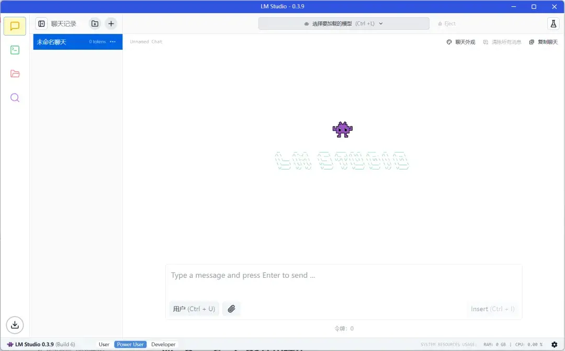Open the Downloads icon at bottom left
This screenshot has width=565, height=351.
[15, 325]
